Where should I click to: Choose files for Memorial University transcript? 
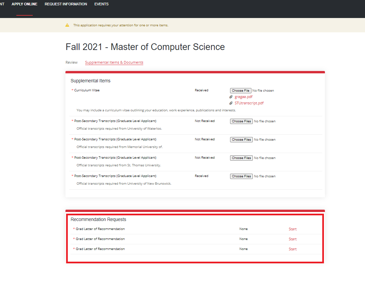241,140
